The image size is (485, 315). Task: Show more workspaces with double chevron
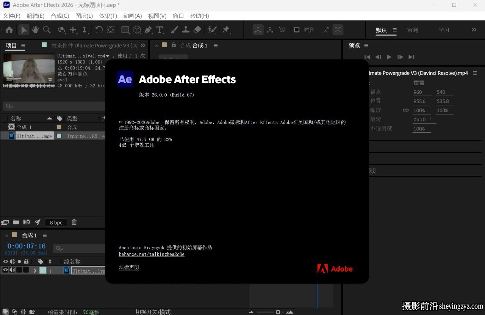474,30
